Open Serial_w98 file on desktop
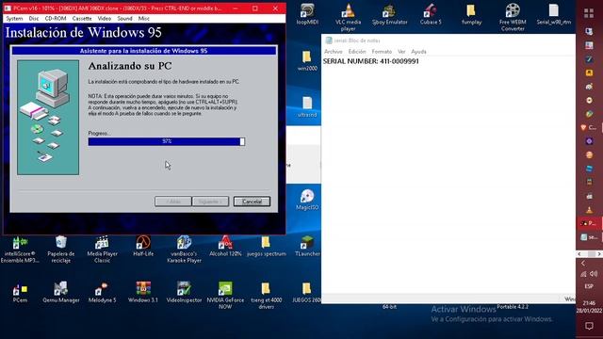Viewport: 603px width, 339px height. [554, 14]
